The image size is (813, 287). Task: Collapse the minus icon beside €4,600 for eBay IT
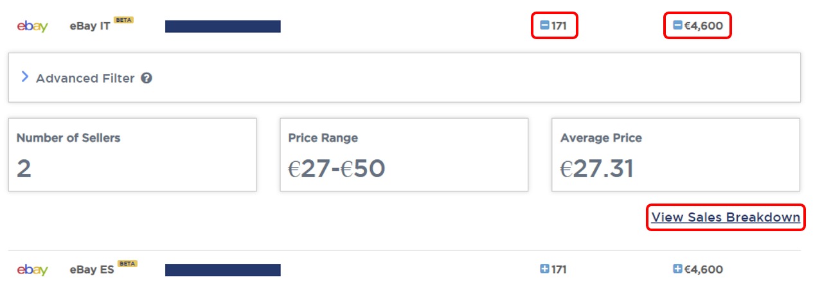[x=677, y=26]
